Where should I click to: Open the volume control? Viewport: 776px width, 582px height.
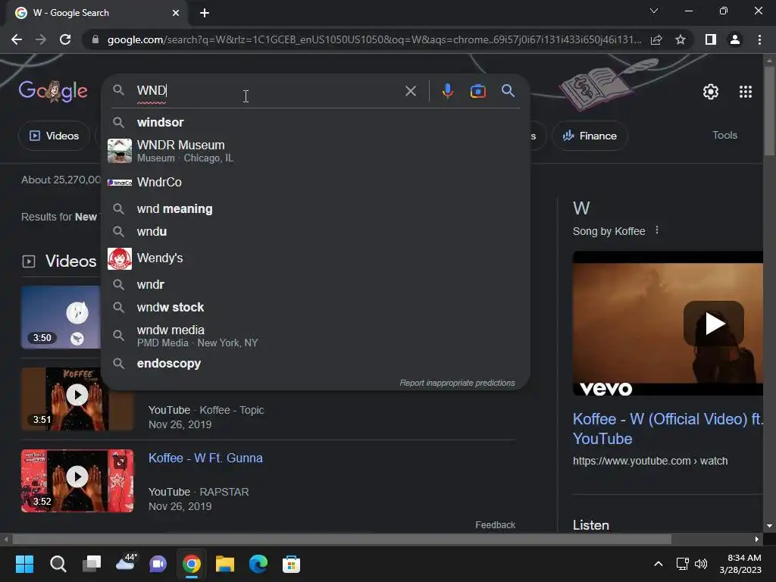pyautogui.click(x=701, y=564)
